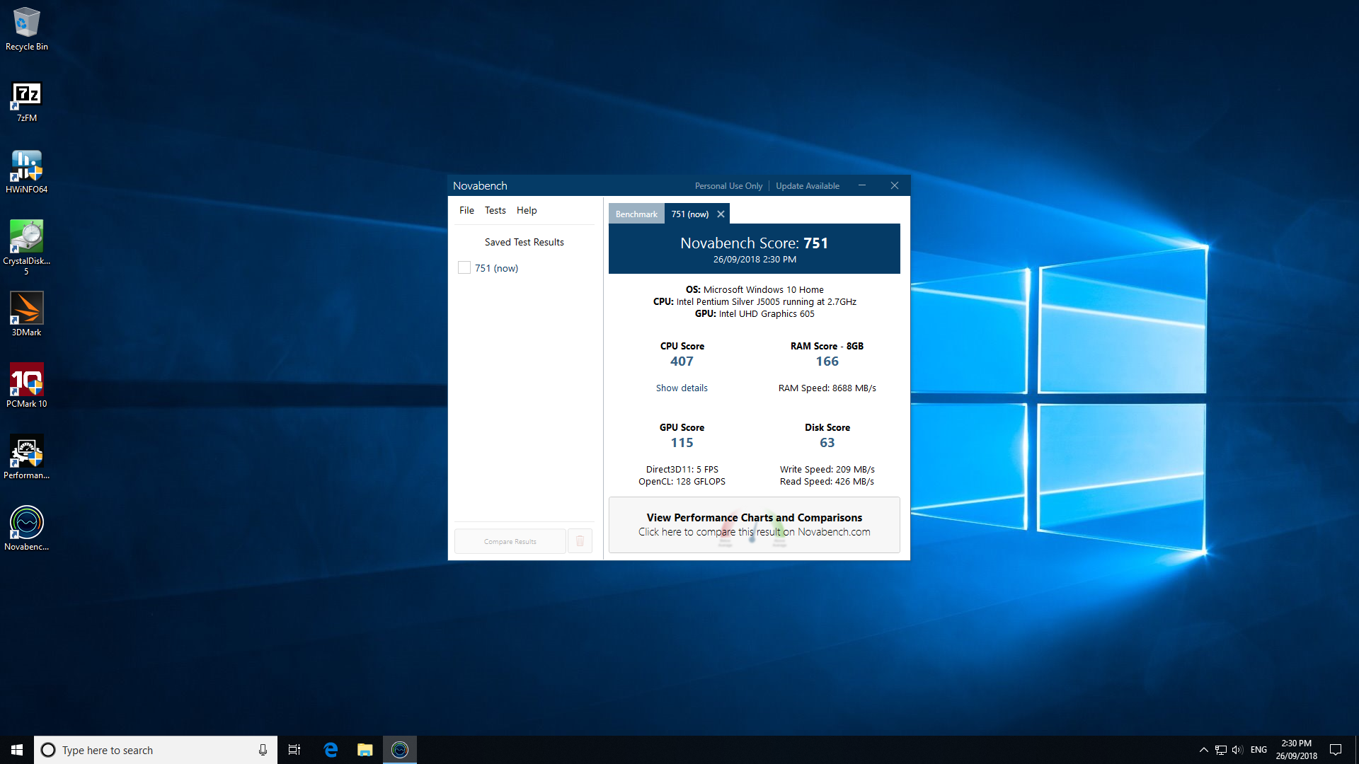
Task: Click the Read Speed: 426 MB/s text
Action: (827, 481)
